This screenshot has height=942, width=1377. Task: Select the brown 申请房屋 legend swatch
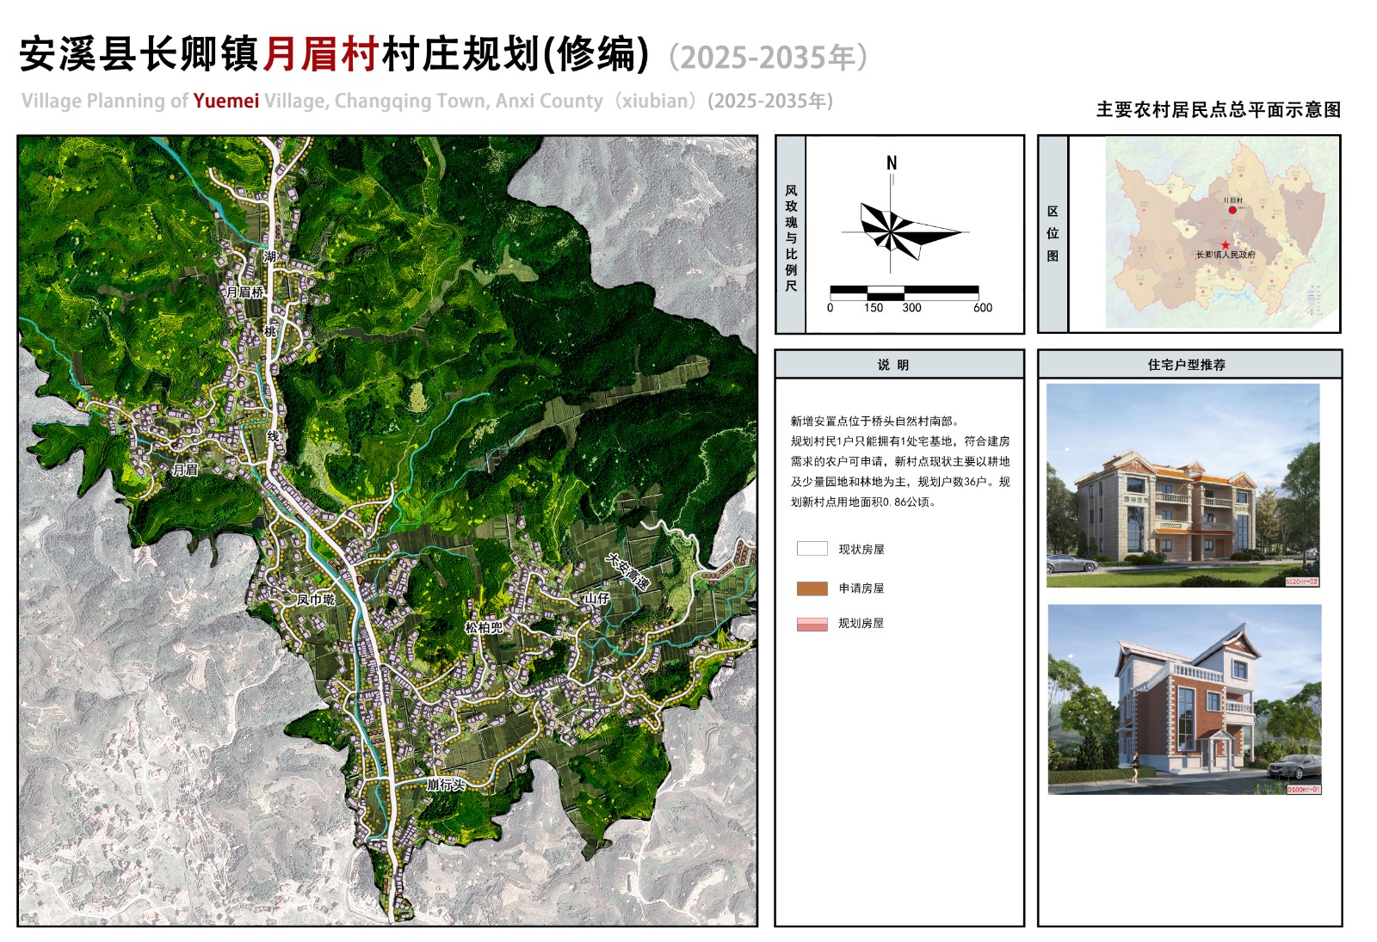(812, 588)
